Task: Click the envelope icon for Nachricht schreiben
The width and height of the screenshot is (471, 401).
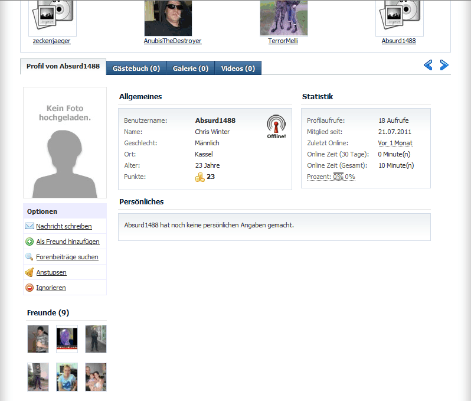Action: (x=30, y=226)
